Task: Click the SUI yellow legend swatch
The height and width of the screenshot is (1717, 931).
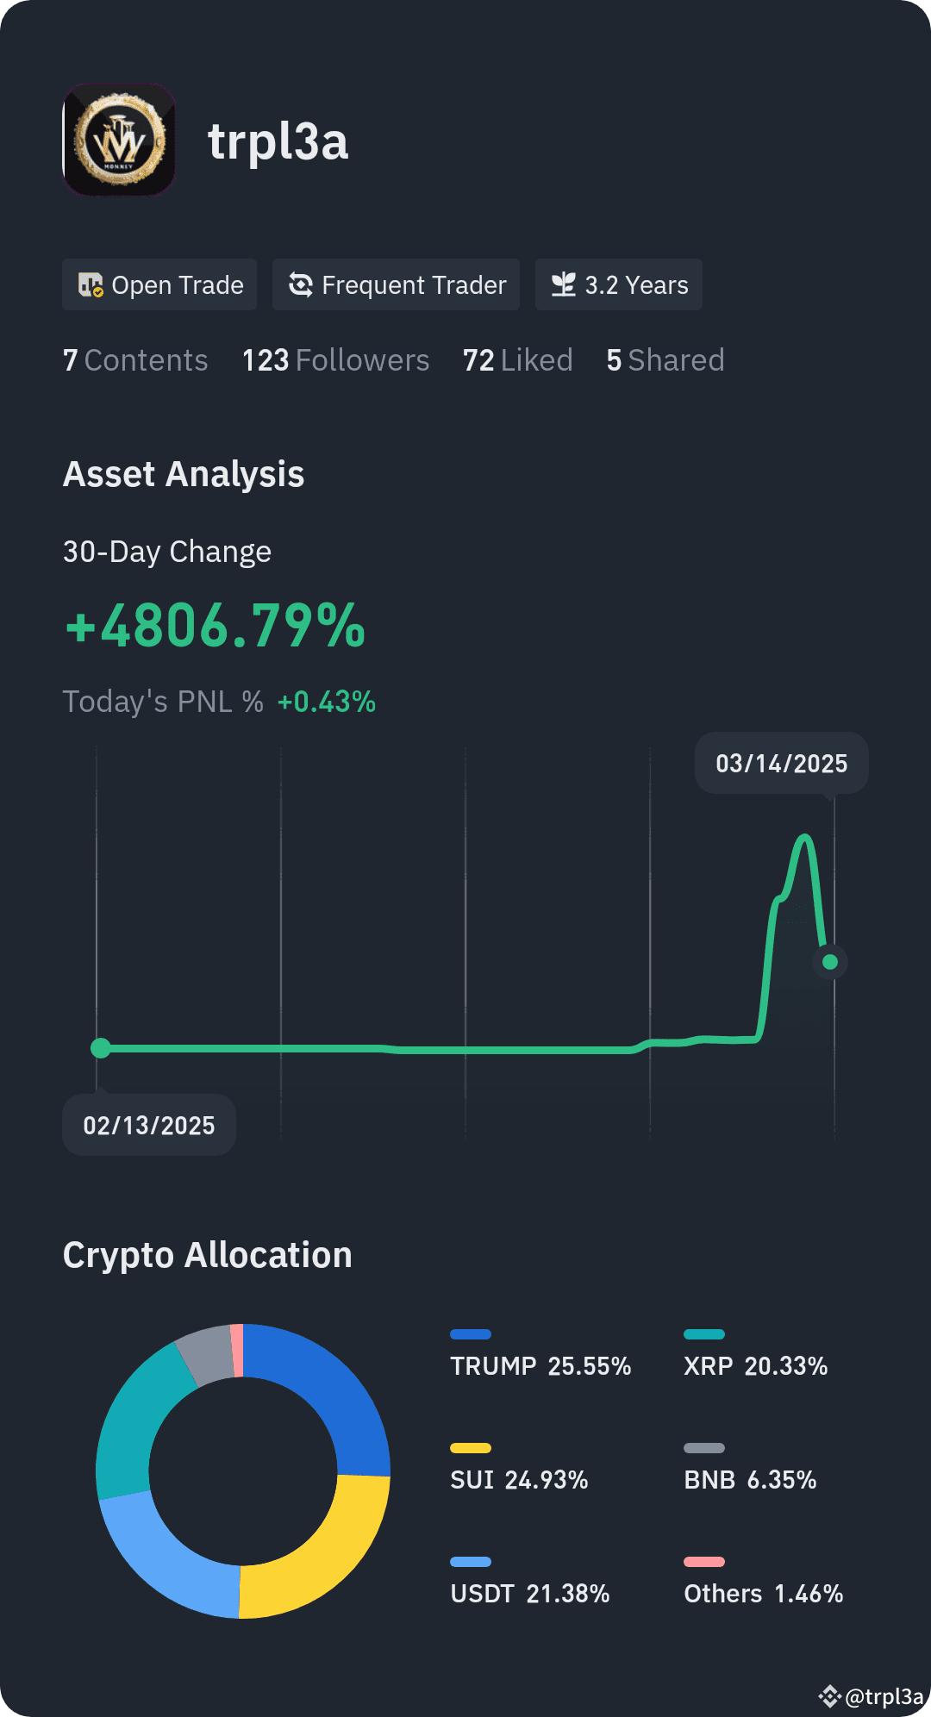Action: click(471, 1448)
